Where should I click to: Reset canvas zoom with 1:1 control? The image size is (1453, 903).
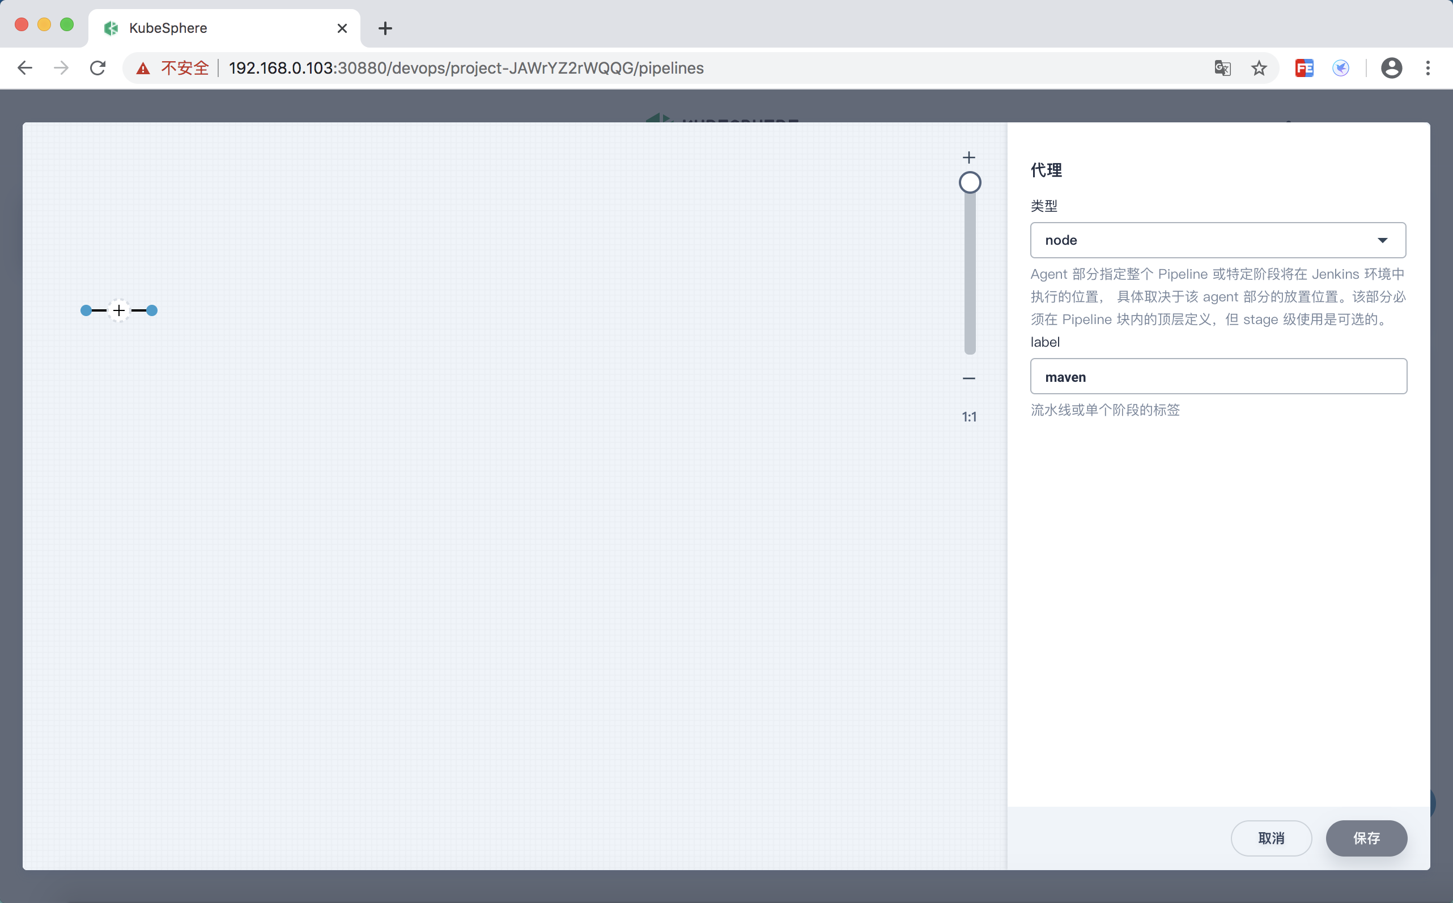pos(968,417)
